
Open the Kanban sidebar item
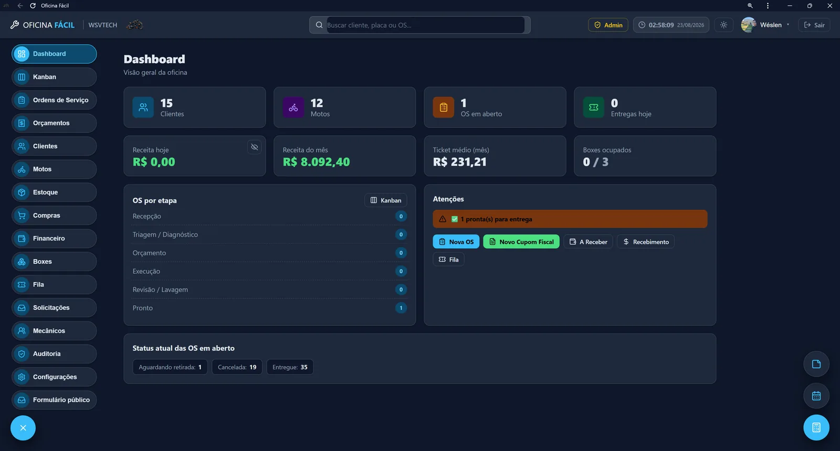click(54, 77)
